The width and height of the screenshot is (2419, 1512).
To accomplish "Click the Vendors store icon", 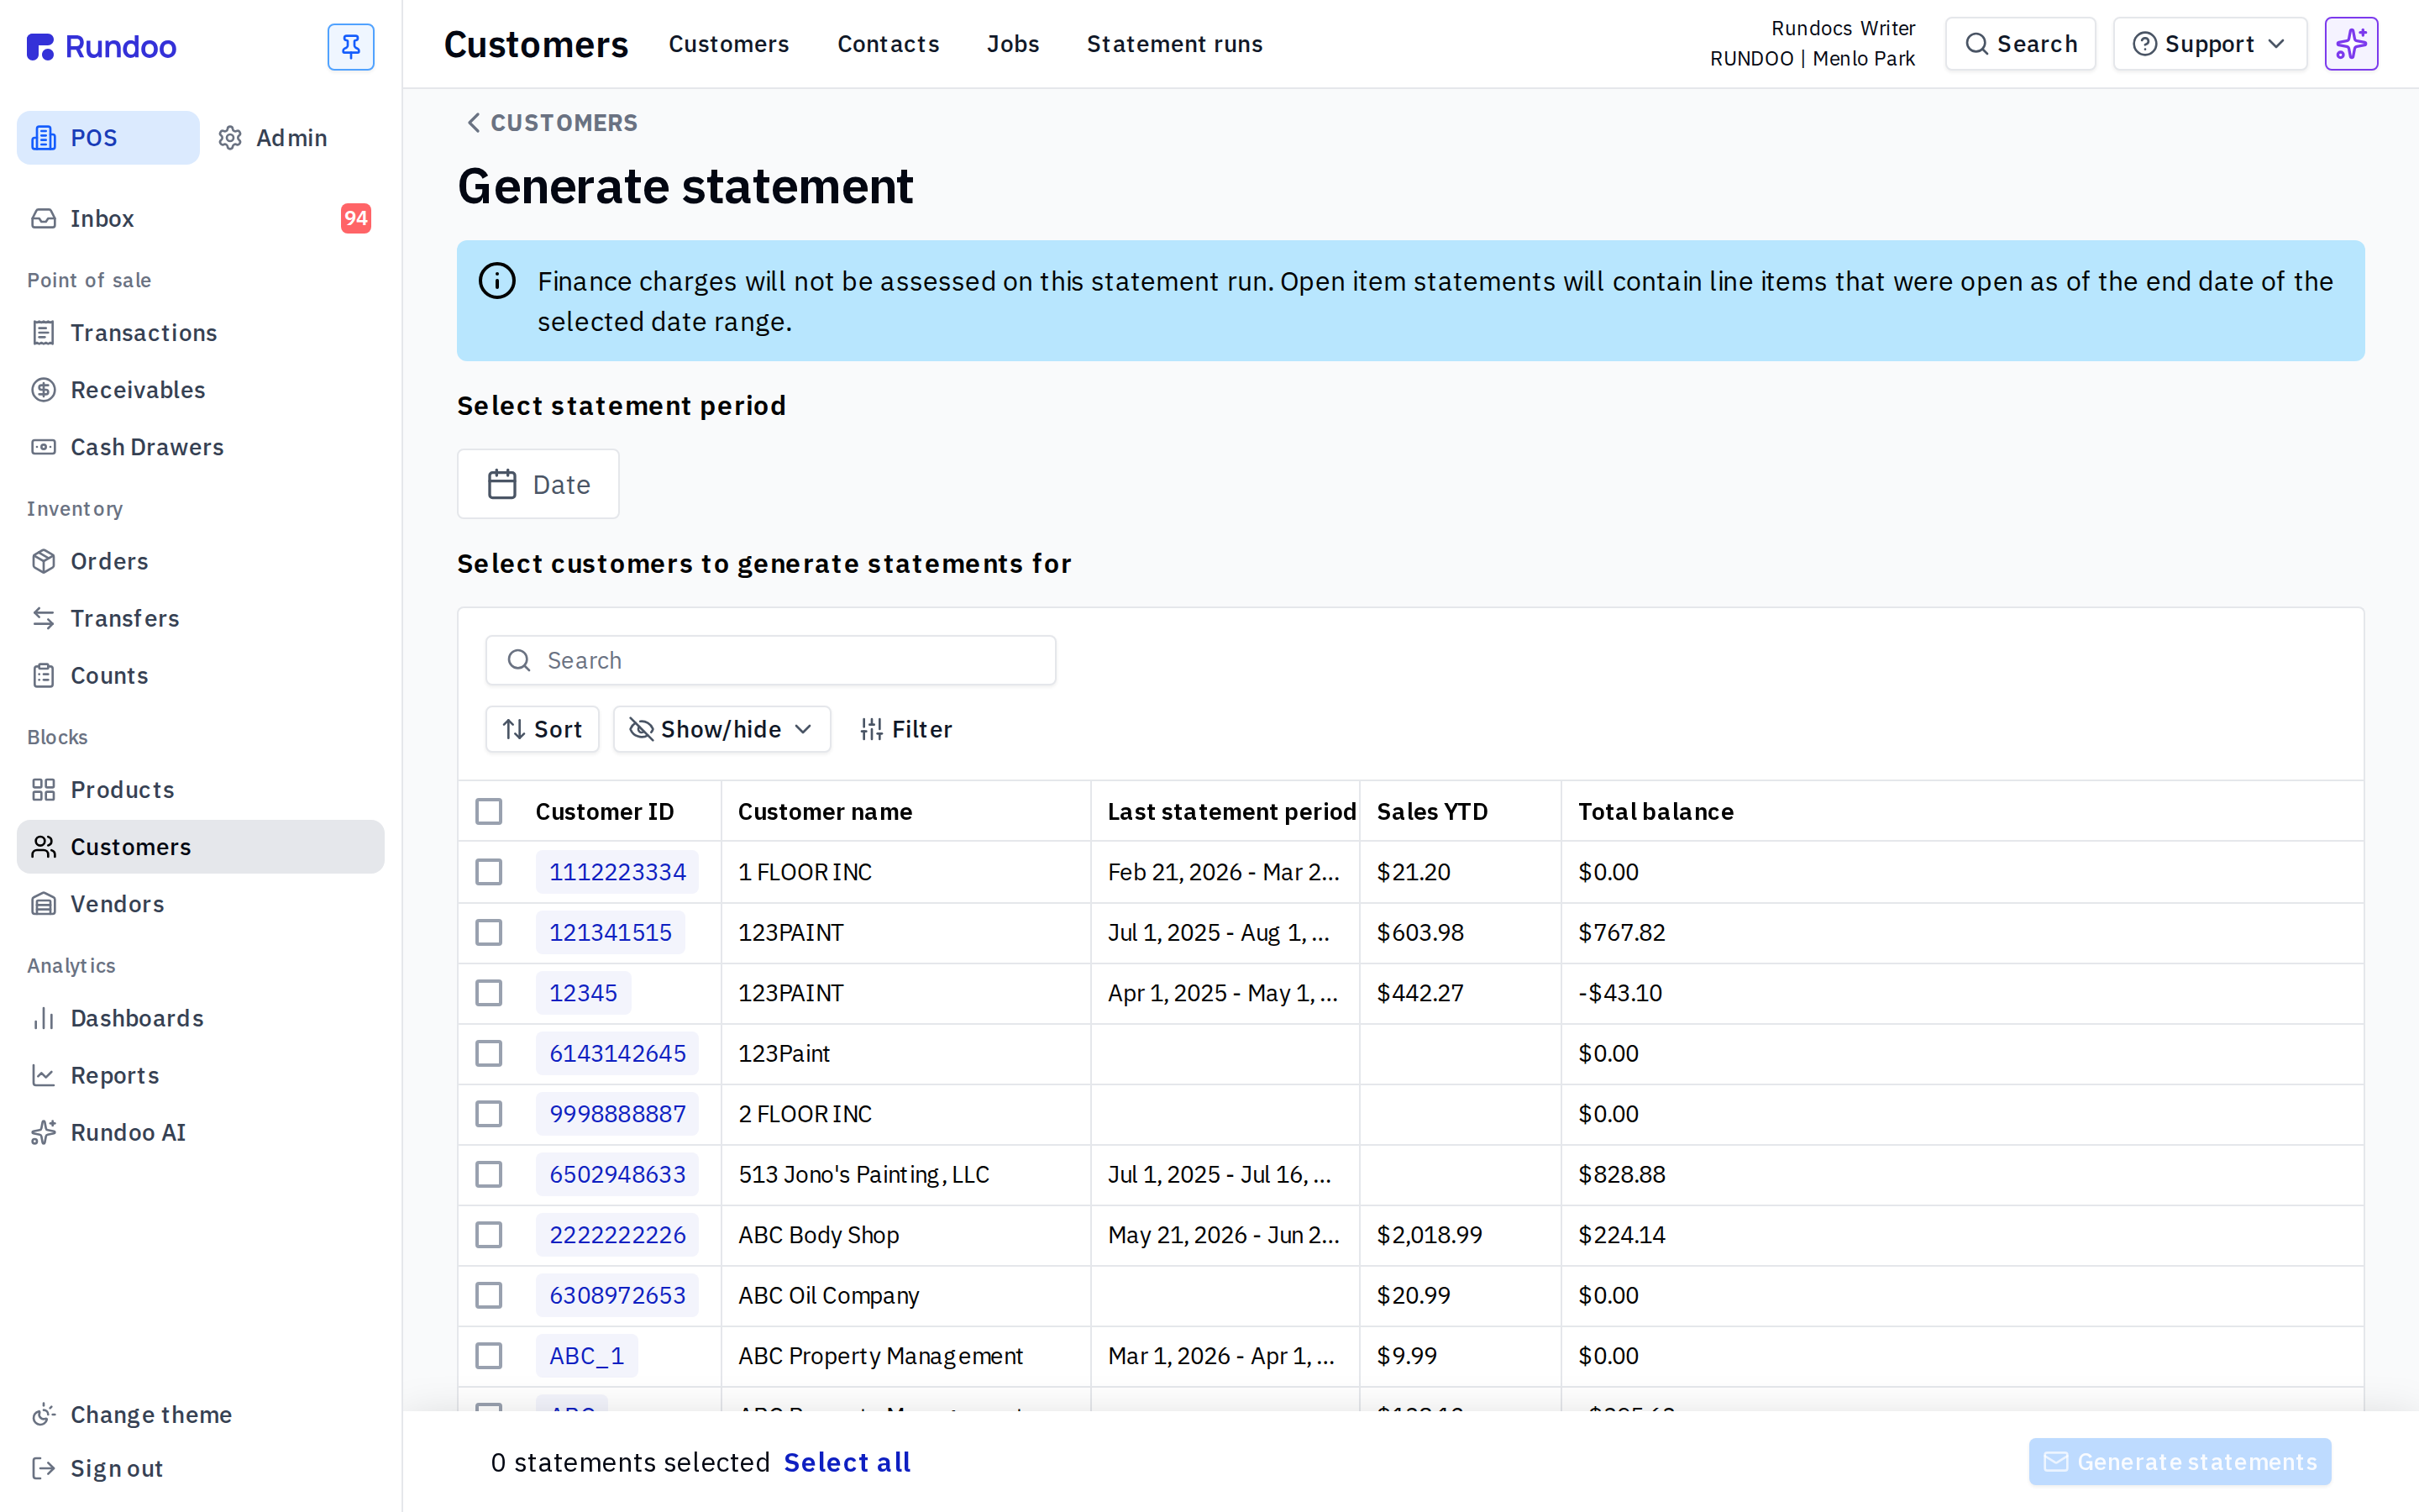I will [44, 904].
